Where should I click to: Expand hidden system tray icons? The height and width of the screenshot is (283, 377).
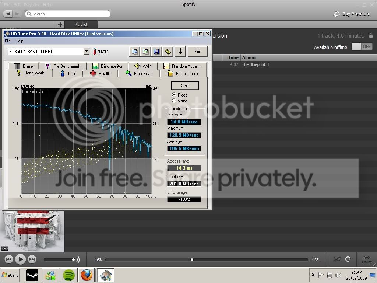[x=313, y=275]
